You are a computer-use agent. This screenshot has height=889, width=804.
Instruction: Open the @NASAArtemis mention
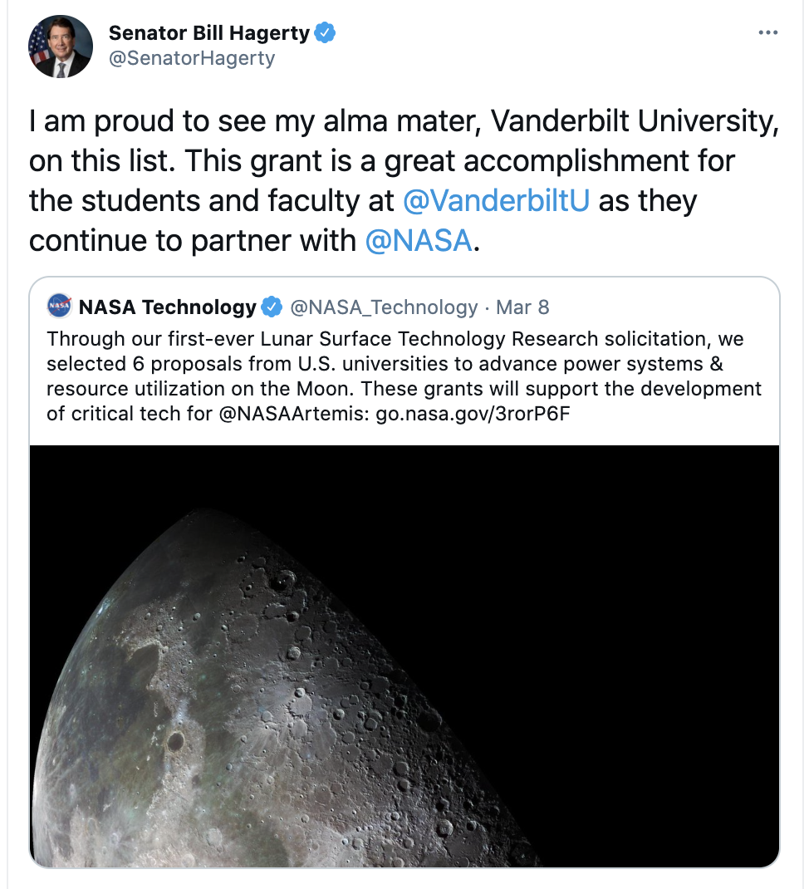pos(293,413)
